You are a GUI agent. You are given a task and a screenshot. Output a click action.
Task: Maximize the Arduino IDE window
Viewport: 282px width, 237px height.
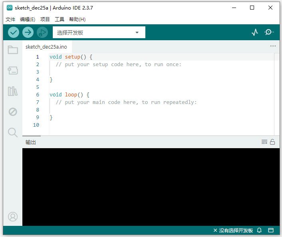(252, 8)
